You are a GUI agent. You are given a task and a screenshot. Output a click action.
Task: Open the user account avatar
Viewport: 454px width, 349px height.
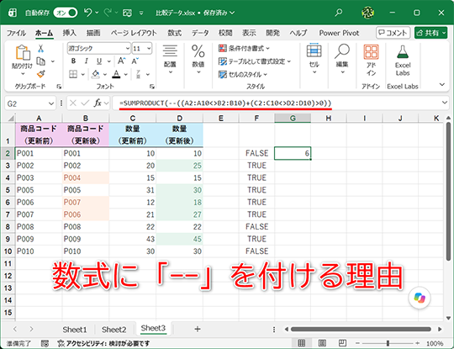click(x=367, y=13)
